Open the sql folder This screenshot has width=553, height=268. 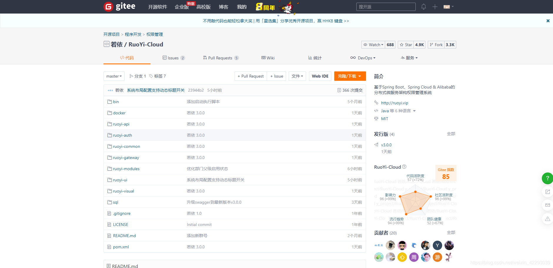(x=116, y=202)
